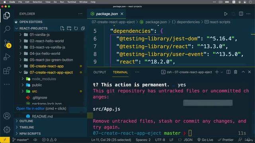
Task: Open panel overflow ellipsis next to TERMINAL
Action: tap(137, 72)
